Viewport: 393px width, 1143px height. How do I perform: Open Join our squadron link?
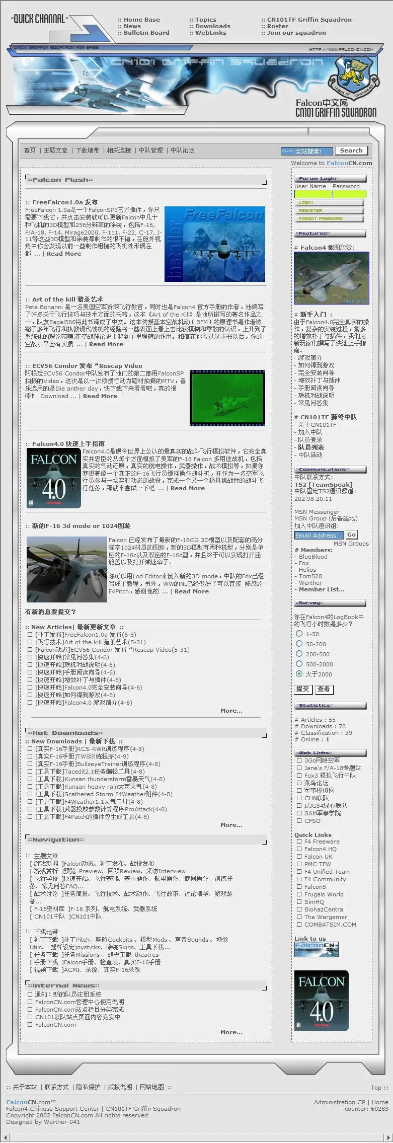[x=296, y=33]
